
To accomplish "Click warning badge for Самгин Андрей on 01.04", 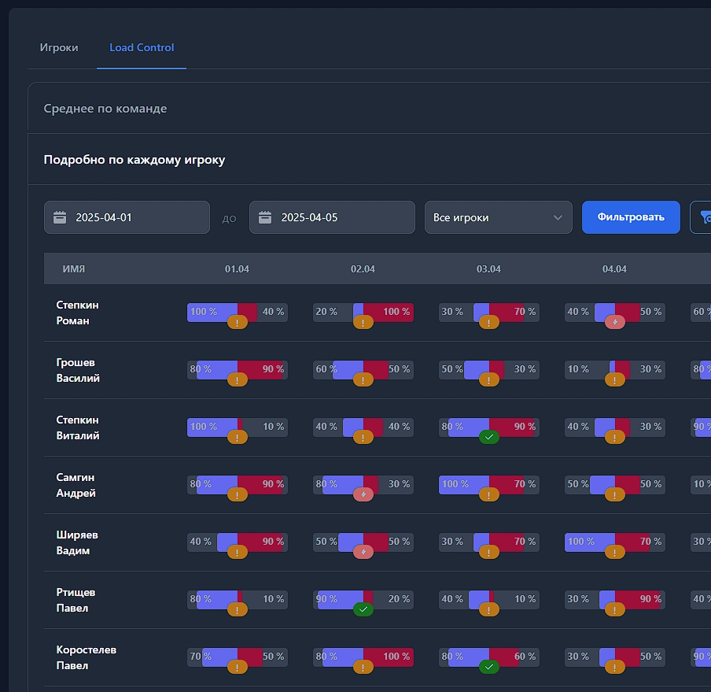I will pos(238,495).
